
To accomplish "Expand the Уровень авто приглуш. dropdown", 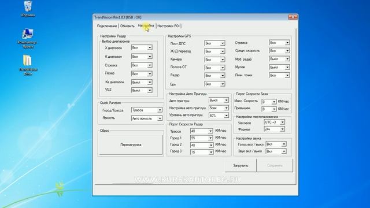I will click(x=219, y=116).
